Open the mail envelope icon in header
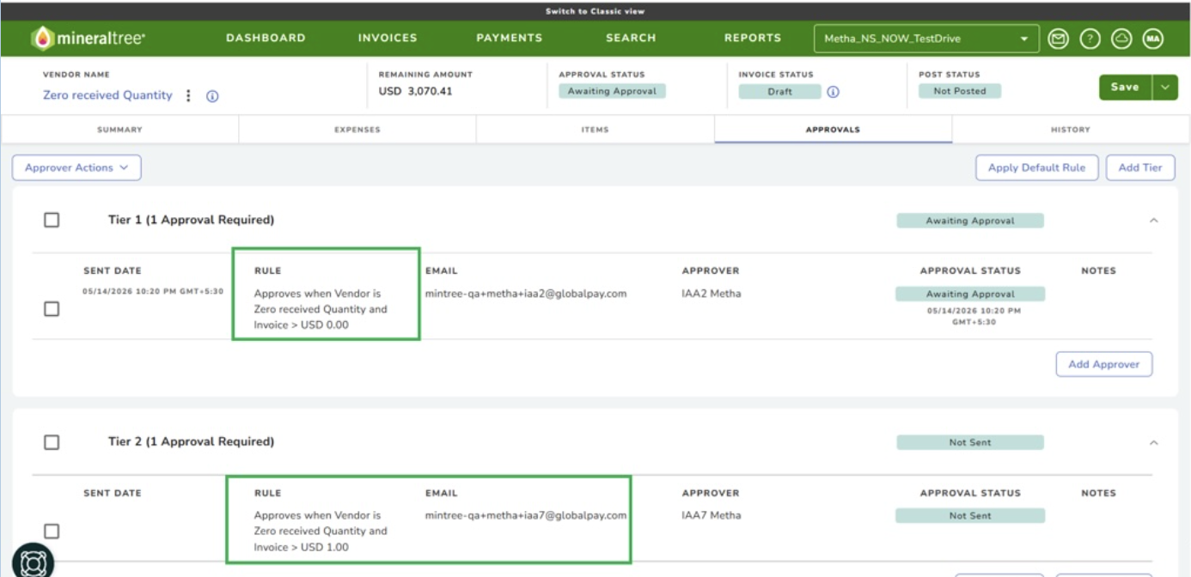This screenshot has height=577, width=1191. coord(1059,39)
